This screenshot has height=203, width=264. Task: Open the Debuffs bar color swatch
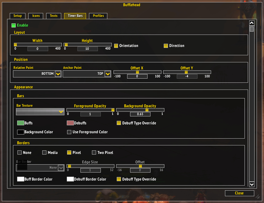70,123
